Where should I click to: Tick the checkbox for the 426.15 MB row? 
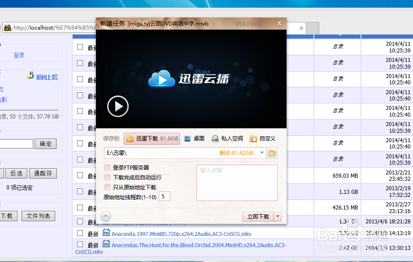(x=80, y=207)
